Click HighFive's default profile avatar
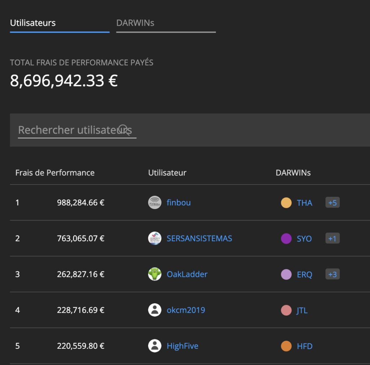Image resolution: width=370 pixels, height=365 pixels. point(155,346)
